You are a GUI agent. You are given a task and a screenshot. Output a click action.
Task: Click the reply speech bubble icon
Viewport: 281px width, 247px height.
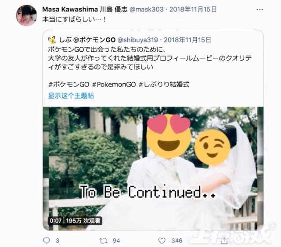[47, 240]
